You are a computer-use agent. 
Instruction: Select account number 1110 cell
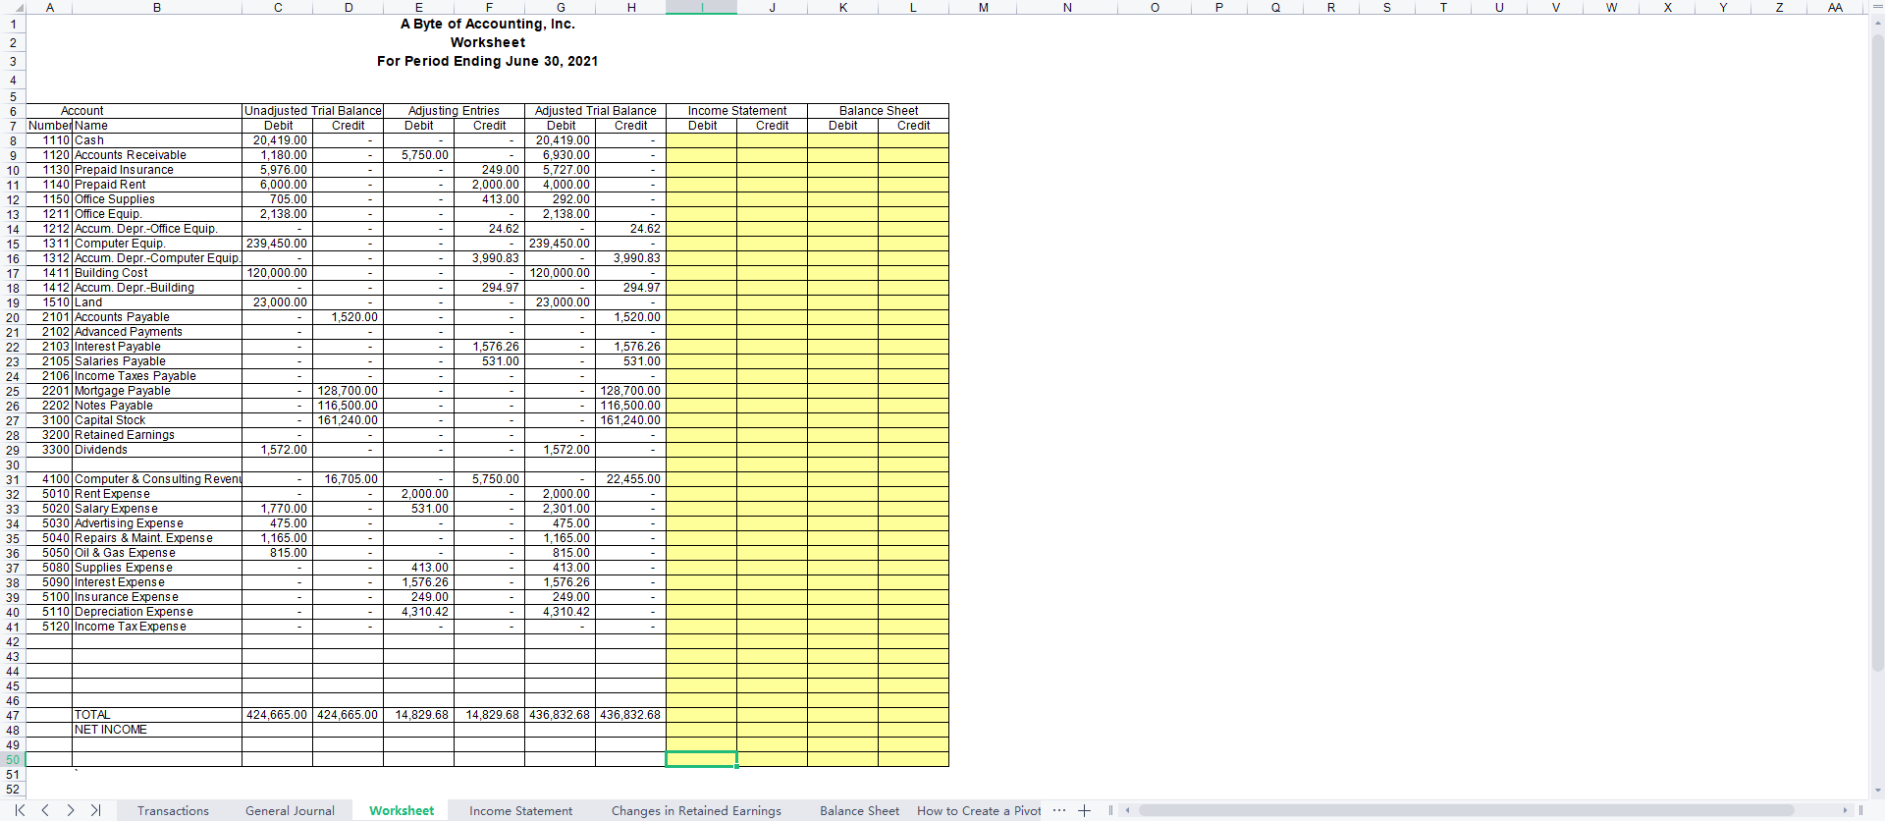(49, 140)
